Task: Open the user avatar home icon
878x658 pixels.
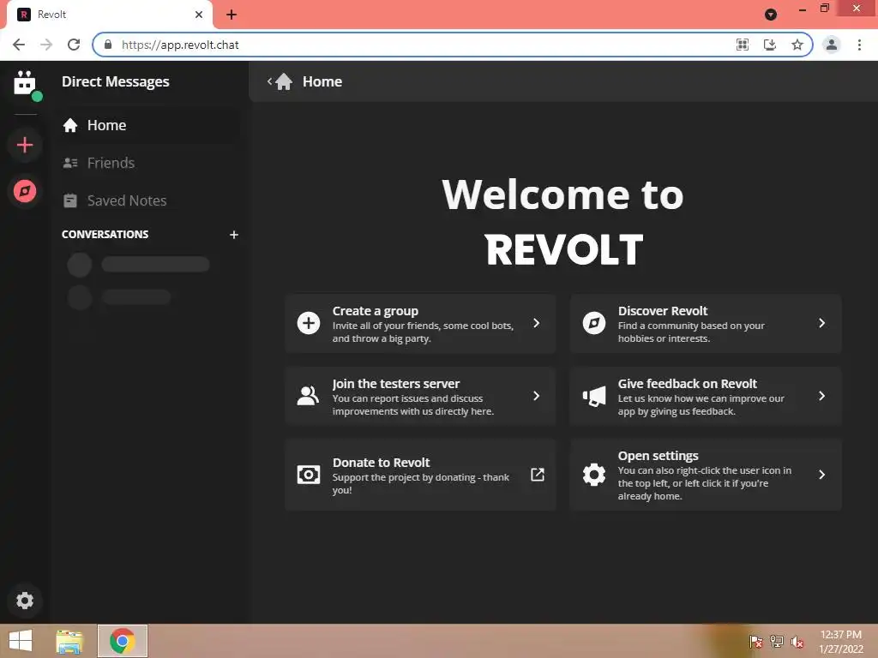Action: [25, 84]
